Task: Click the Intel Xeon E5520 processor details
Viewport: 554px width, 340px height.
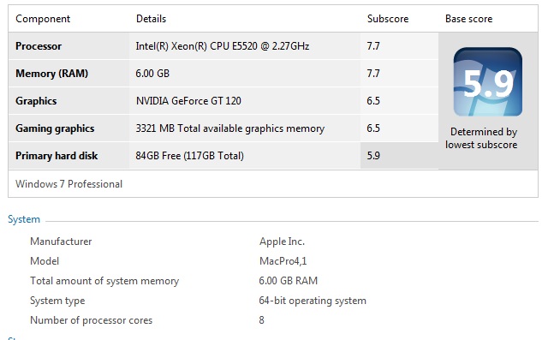Action: pyautogui.click(x=223, y=46)
